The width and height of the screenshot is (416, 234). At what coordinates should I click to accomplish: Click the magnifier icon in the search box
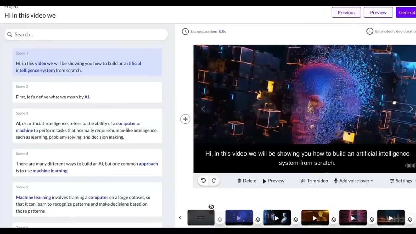(10, 34)
